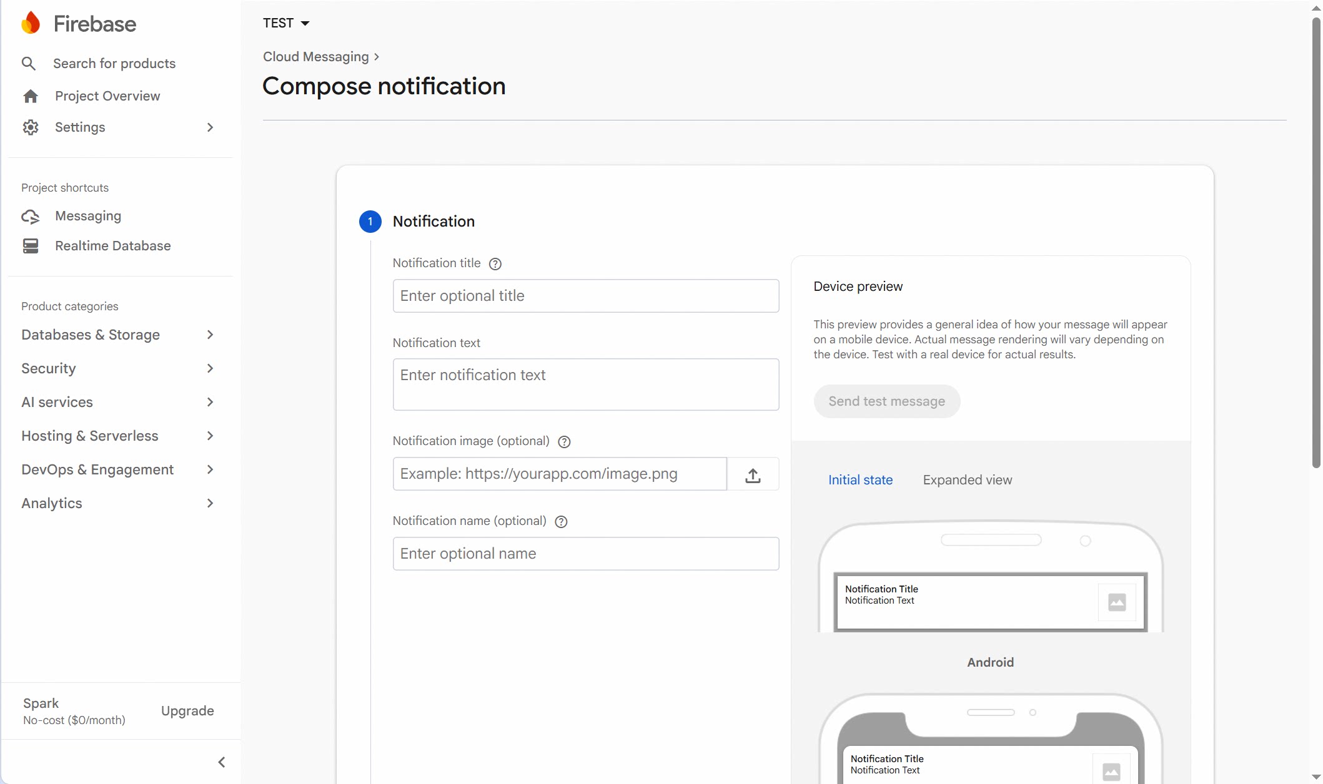Expand the Settings submenu chevron
This screenshot has height=784, width=1323.
click(x=211, y=127)
